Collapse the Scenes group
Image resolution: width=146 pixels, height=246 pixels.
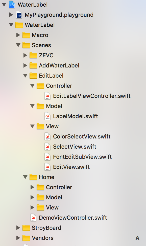click(x=18, y=45)
